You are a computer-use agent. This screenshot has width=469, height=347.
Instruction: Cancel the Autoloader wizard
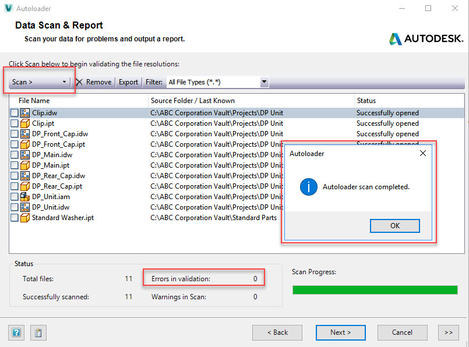tap(403, 332)
